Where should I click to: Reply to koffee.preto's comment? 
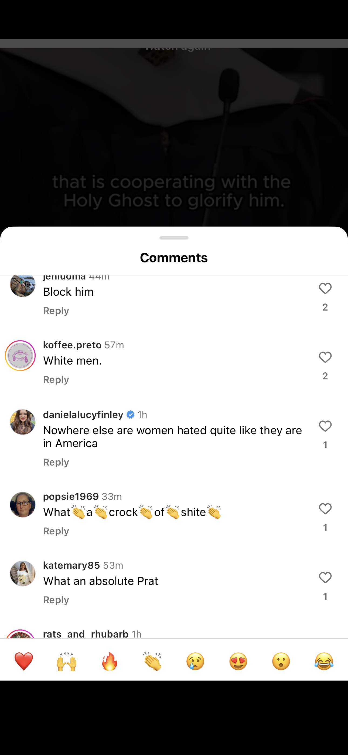(56, 380)
